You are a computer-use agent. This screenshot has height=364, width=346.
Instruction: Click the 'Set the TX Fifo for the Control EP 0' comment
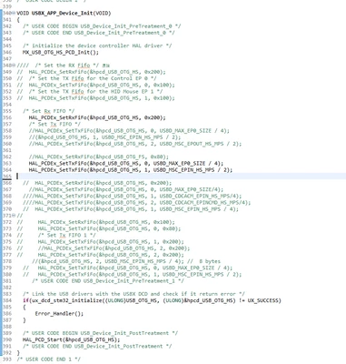tap(93, 78)
